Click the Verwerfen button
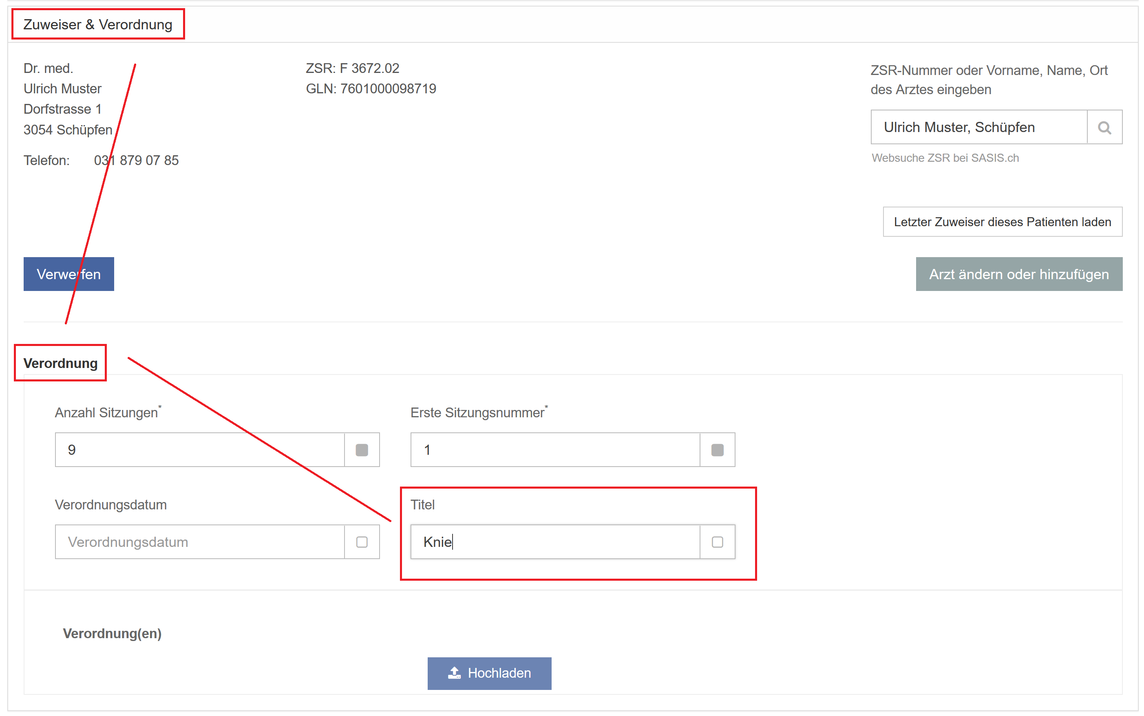1144x716 pixels. click(68, 274)
